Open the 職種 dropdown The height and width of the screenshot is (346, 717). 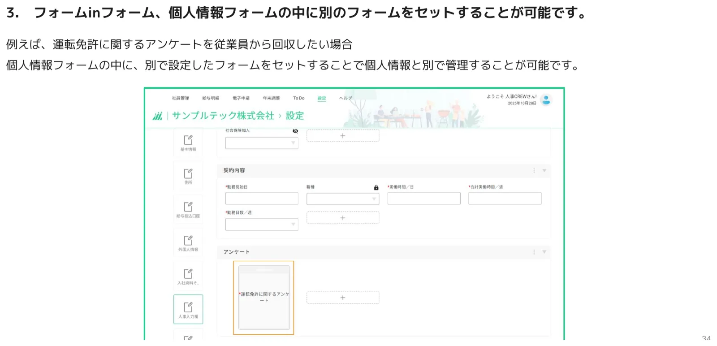click(x=343, y=199)
